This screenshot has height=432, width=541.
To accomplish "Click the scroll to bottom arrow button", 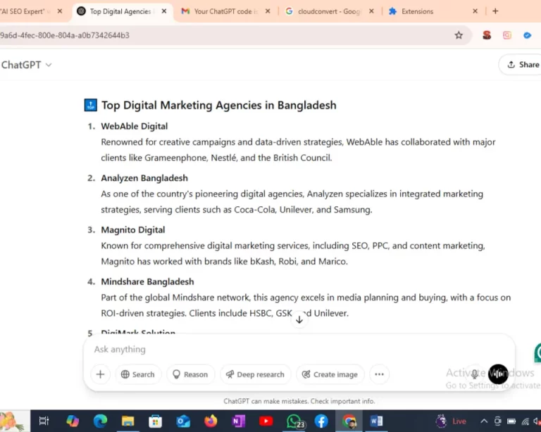I will (299, 319).
